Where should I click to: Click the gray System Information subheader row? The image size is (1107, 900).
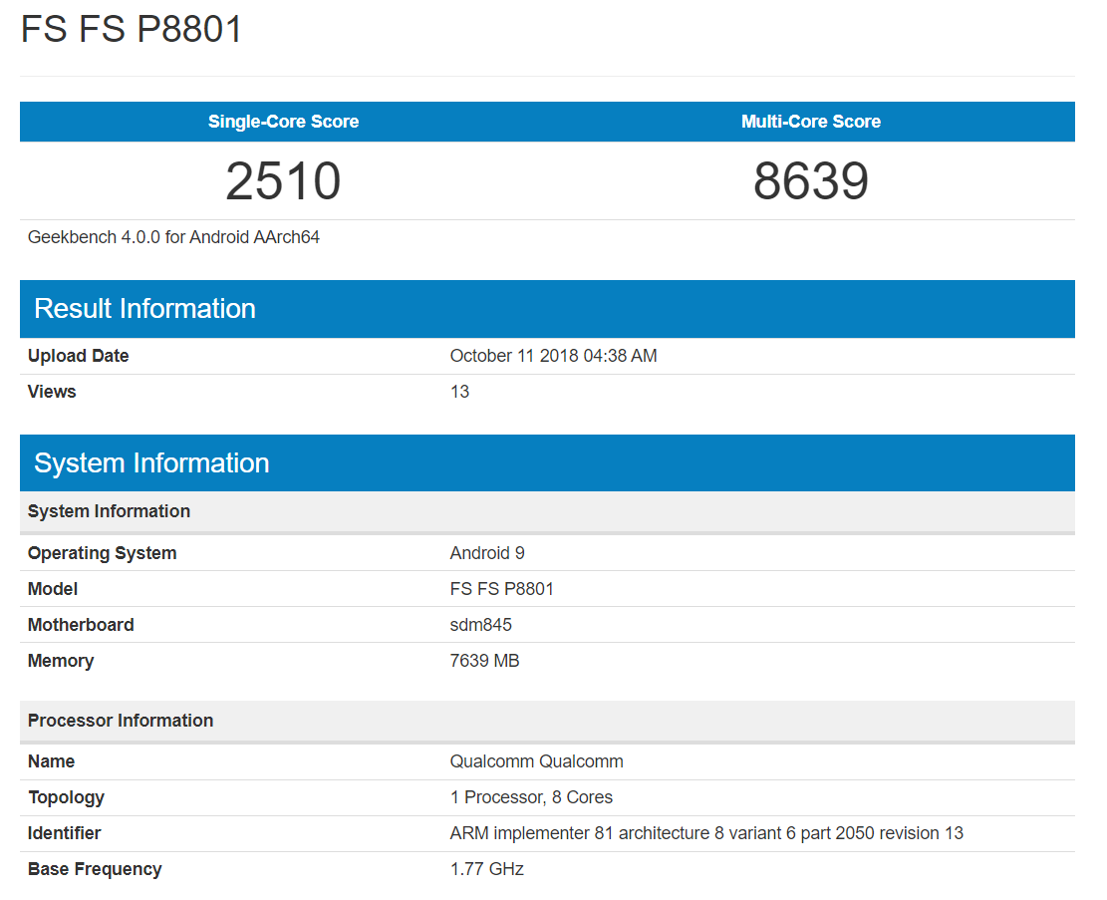109,511
